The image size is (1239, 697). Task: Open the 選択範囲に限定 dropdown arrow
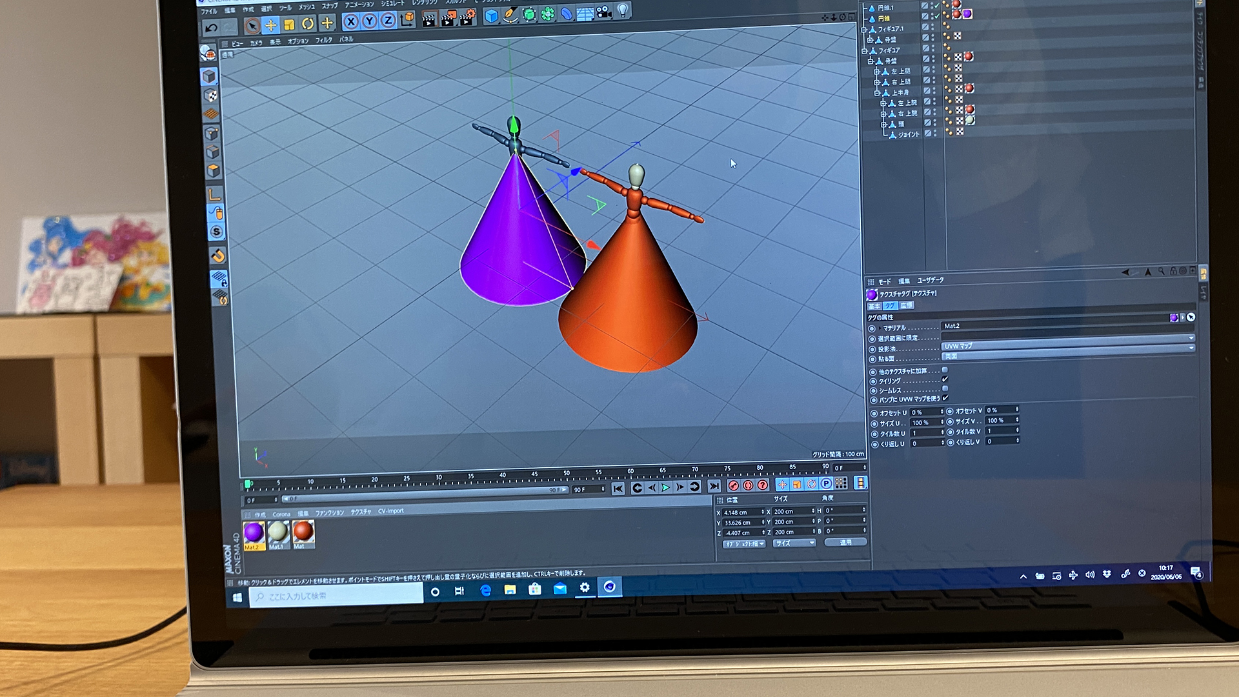(x=1191, y=338)
